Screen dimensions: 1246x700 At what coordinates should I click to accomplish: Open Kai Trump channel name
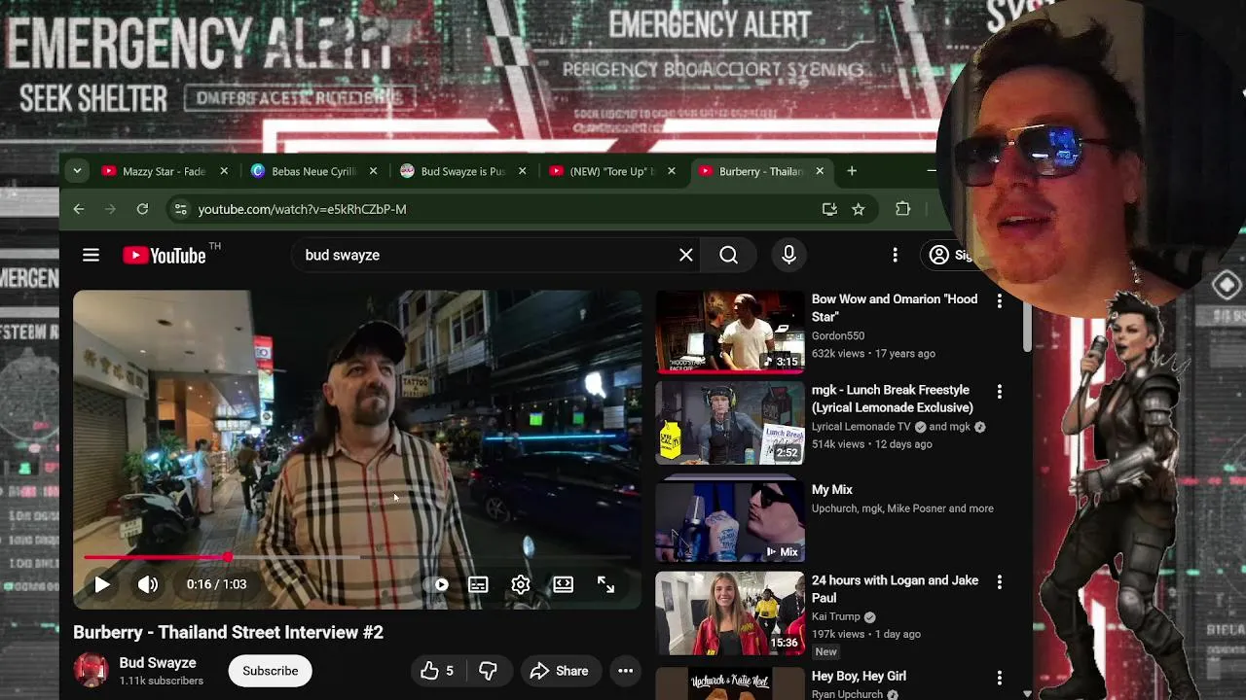pos(837,617)
